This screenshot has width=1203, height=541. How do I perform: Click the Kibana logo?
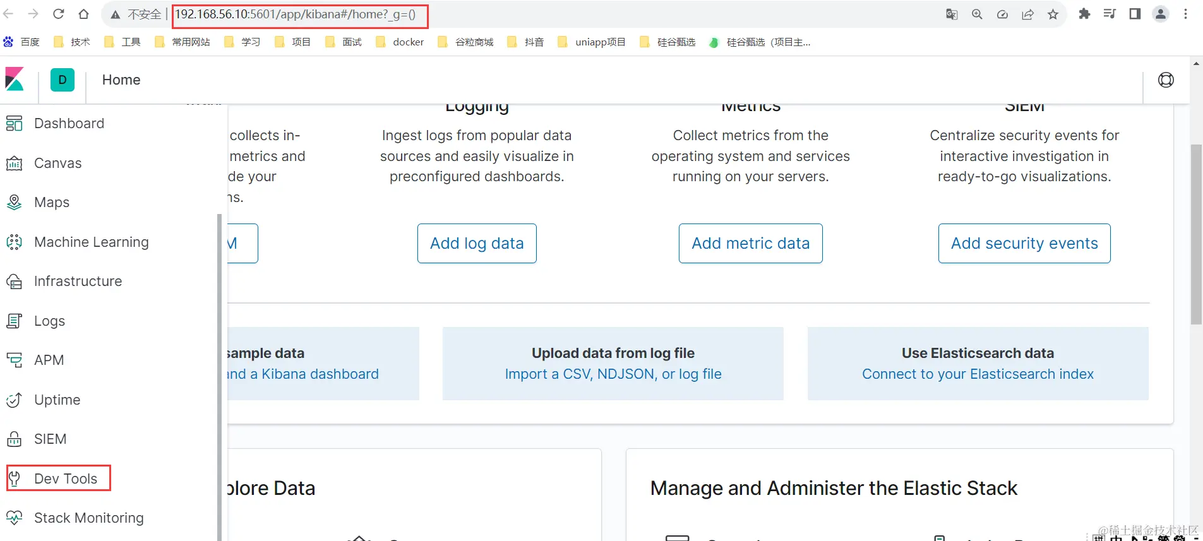(x=15, y=80)
